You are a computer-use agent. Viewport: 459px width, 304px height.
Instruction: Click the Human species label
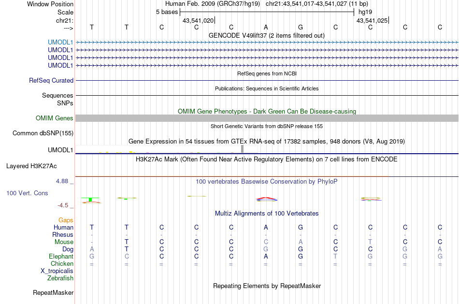click(63, 227)
